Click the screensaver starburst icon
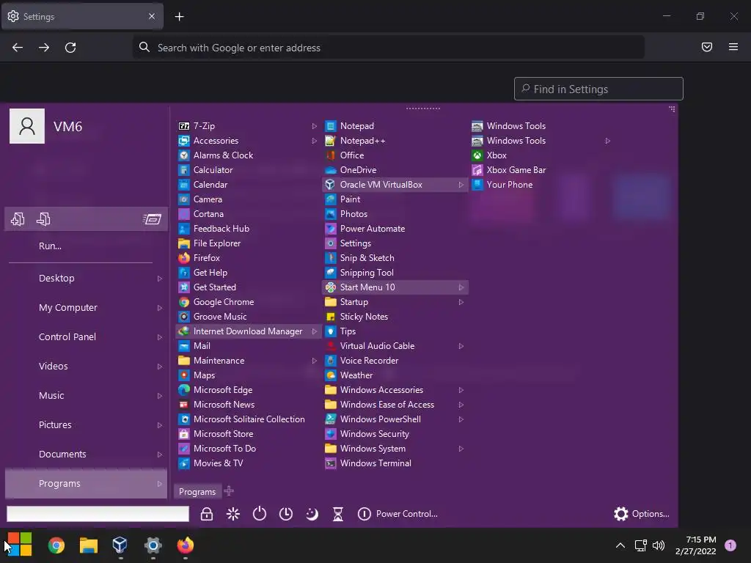Screen dimensions: 751x563 point(232,514)
